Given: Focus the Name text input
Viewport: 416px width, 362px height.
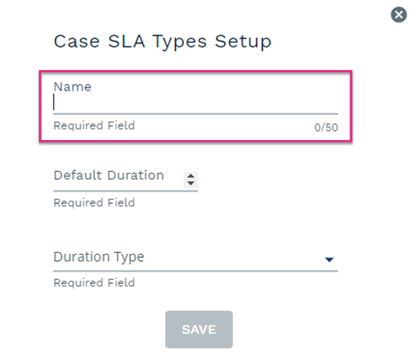Looking at the screenshot, I should [x=195, y=103].
